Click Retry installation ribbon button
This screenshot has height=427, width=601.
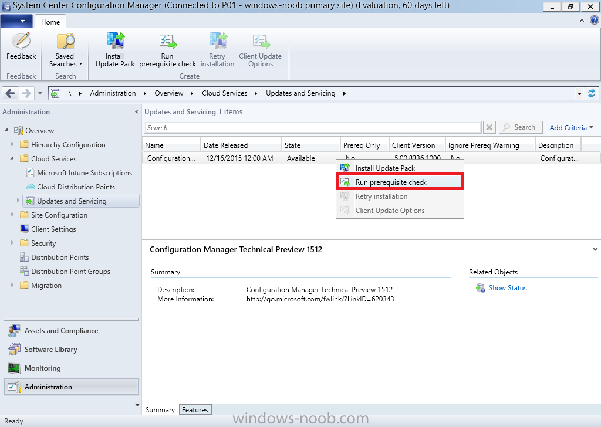(217, 50)
